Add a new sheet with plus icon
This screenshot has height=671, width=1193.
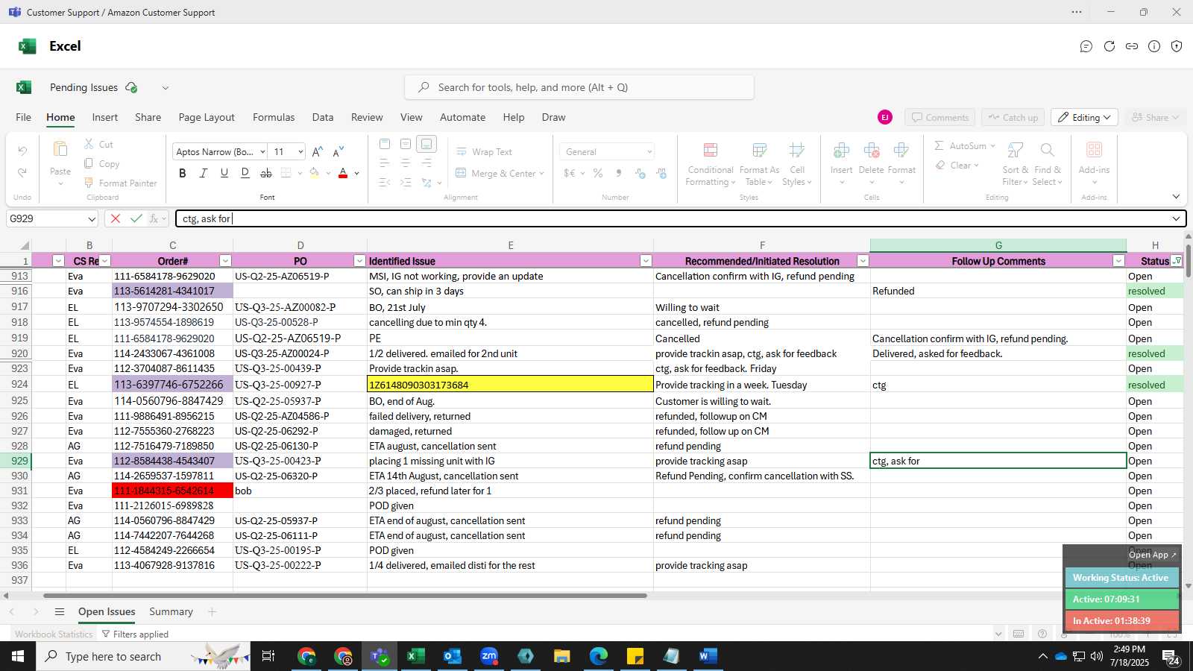pos(212,612)
